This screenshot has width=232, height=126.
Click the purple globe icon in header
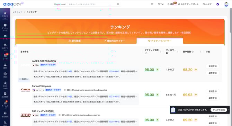(218, 4)
